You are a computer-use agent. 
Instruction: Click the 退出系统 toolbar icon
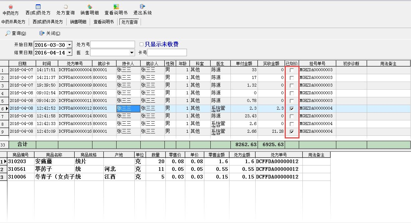143,10
